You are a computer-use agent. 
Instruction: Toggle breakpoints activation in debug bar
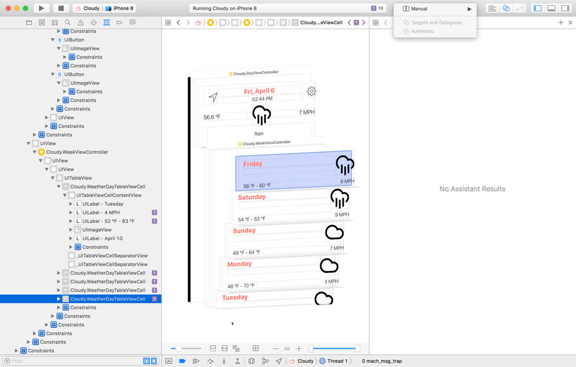coord(182,361)
